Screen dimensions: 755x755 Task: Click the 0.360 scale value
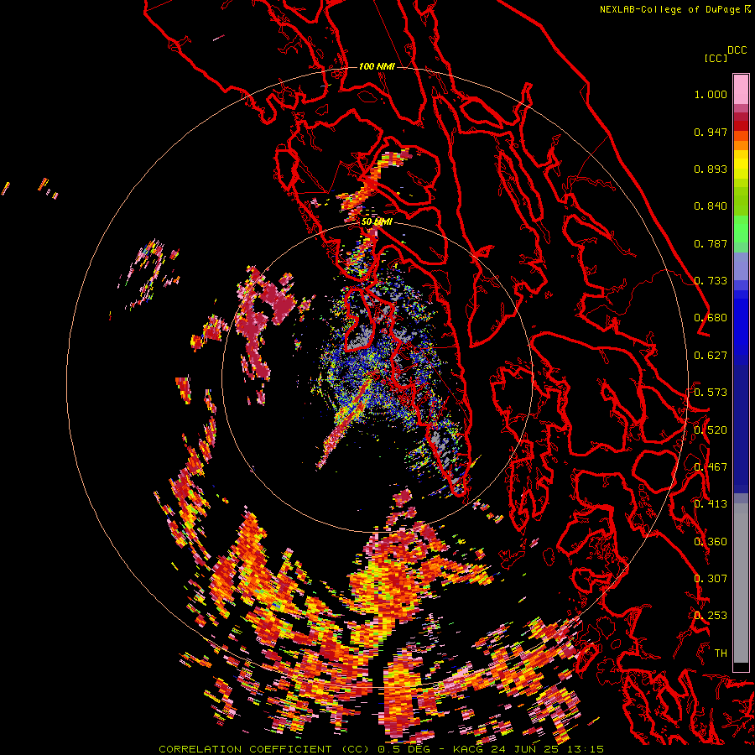tap(711, 542)
